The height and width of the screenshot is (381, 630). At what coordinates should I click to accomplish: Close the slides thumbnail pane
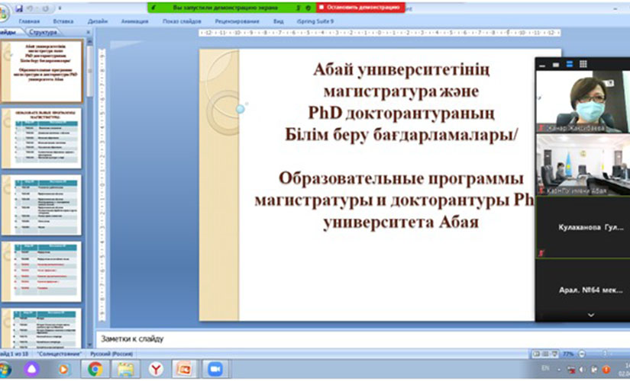tap(89, 32)
